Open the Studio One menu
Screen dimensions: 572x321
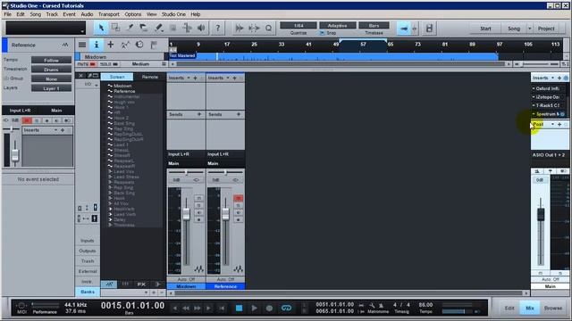click(173, 14)
